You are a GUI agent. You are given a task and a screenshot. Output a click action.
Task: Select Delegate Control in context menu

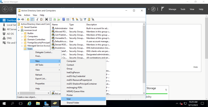(x=45, y=52)
